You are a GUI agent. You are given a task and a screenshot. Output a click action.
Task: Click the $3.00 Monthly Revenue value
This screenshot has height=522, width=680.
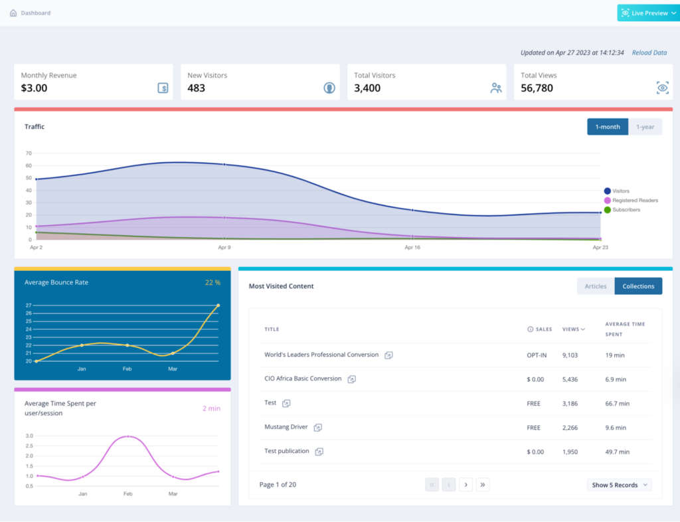point(34,88)
